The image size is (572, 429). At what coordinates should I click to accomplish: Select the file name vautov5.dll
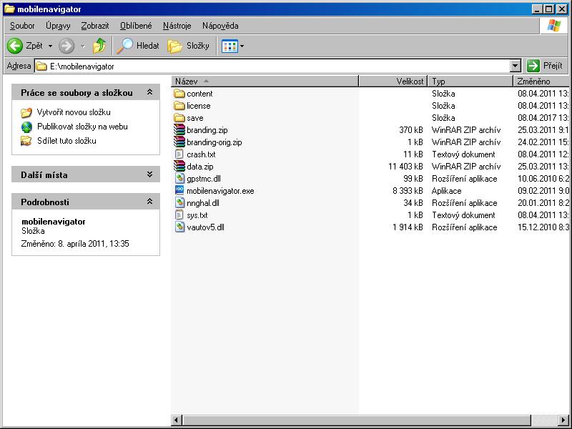[205, 227]
